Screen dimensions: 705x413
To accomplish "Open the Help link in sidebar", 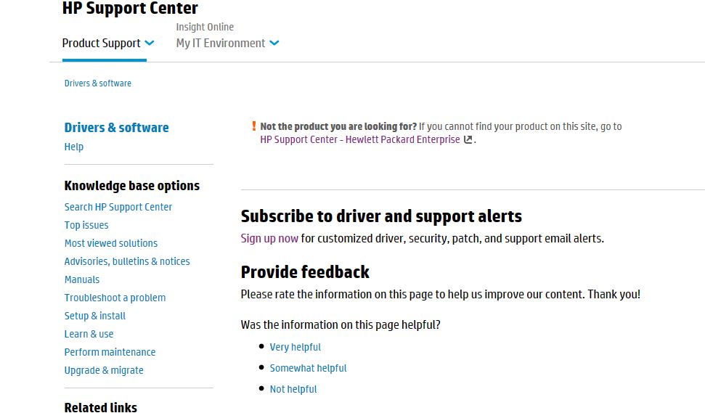I will point(74,147).
